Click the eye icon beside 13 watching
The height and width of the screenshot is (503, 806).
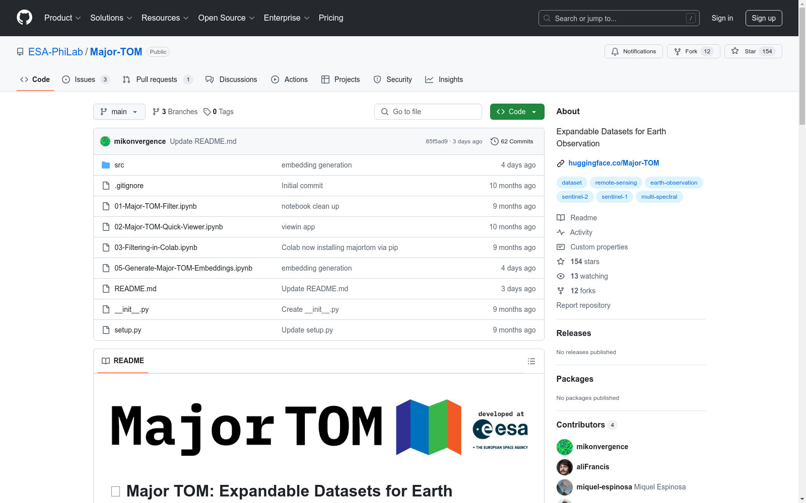point(561,276)
